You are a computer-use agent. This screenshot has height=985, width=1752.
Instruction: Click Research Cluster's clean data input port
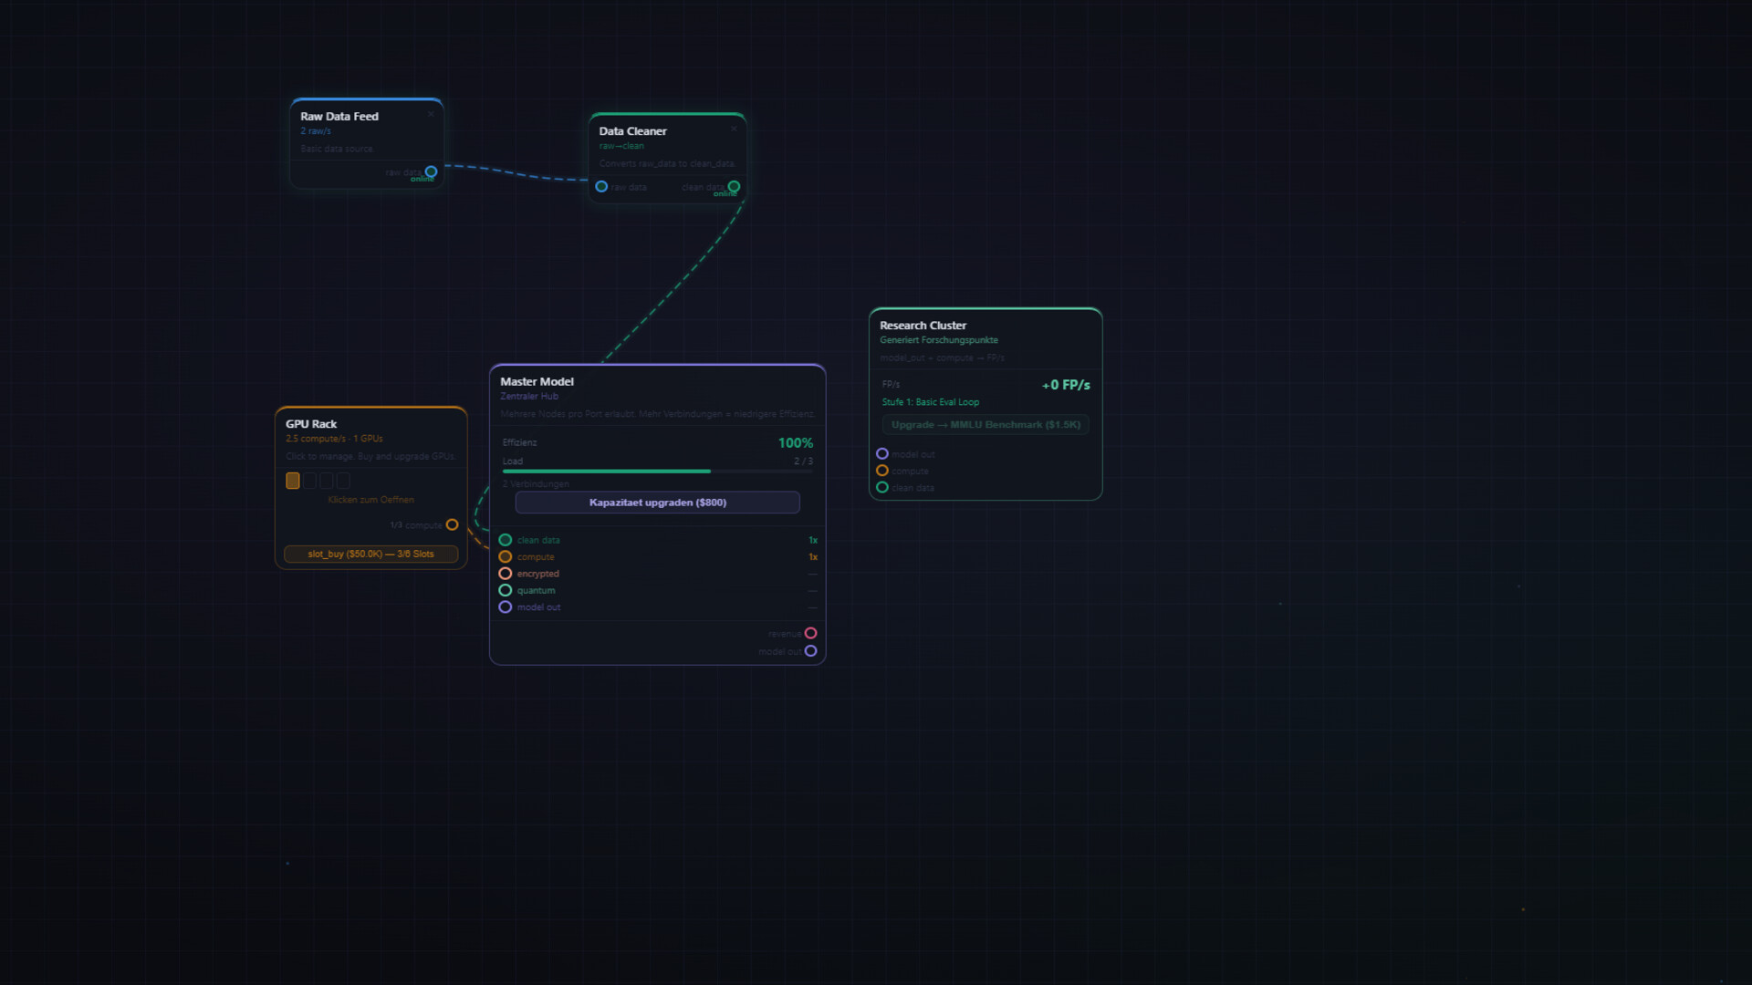coord(882,487)
